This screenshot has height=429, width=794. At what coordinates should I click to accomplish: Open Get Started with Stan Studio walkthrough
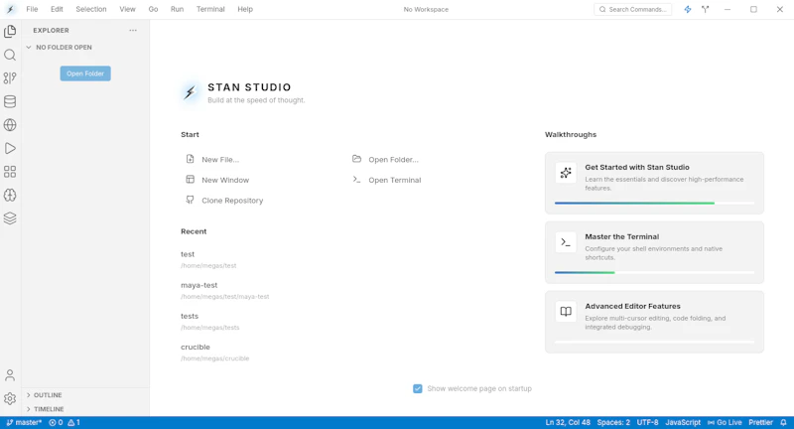[x=654, y=183]
